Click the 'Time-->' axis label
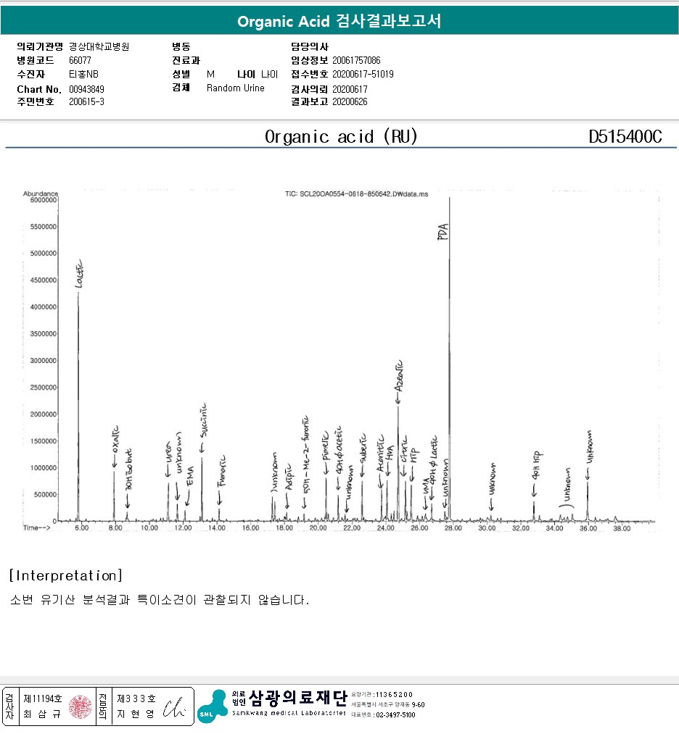The height and width of the screenshot is (734, 679). coord(36,527)
